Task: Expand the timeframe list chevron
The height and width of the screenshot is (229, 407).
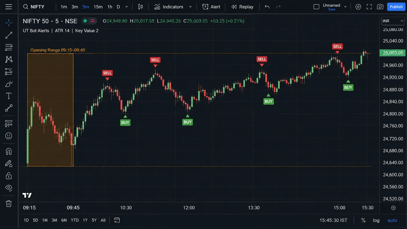Action: [x=126, y=7]
